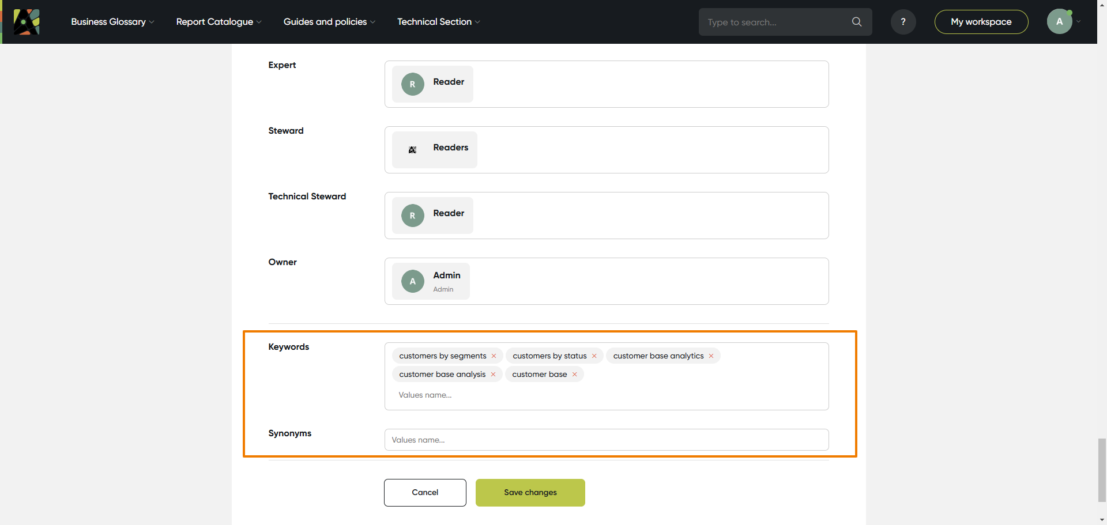Click the Save changes button
Screen dimensions: 1107x525
[x=530, y=493]
